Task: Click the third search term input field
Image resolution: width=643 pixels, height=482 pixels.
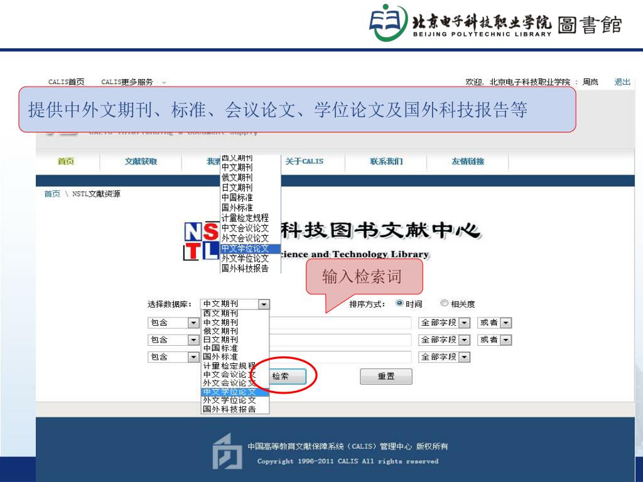Action: click(340, 357)
